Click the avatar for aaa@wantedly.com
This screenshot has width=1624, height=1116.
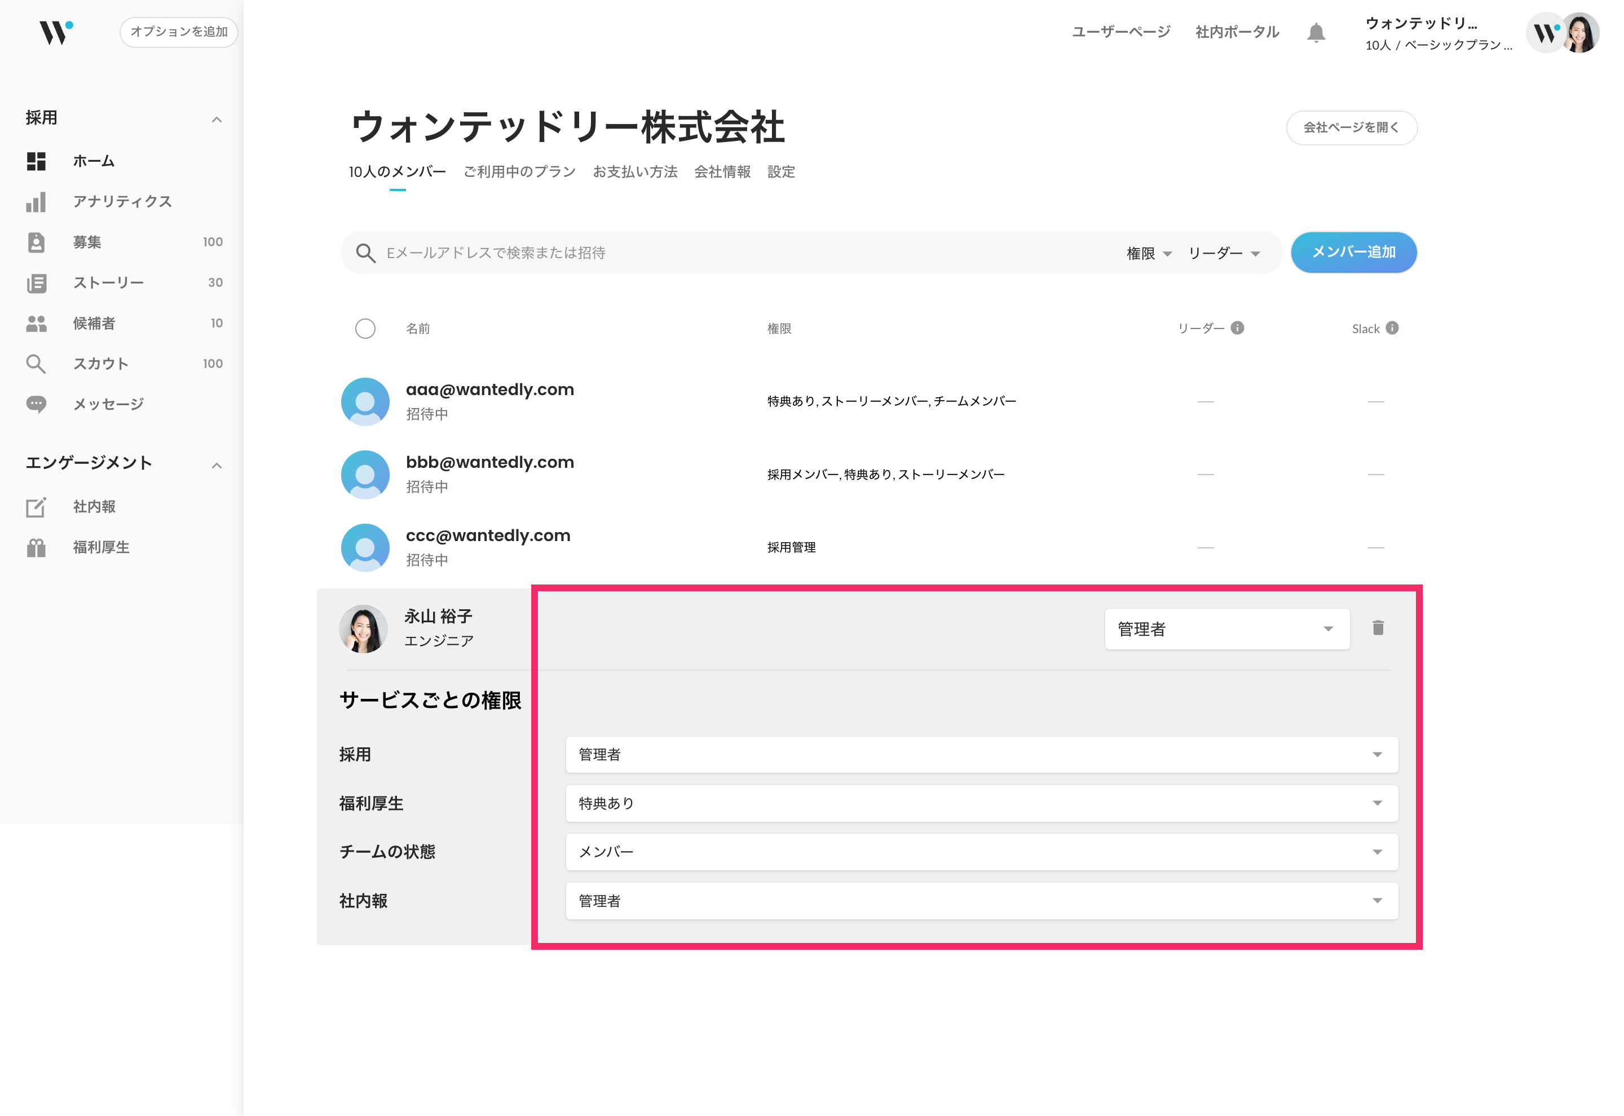[x=365, y=402]
